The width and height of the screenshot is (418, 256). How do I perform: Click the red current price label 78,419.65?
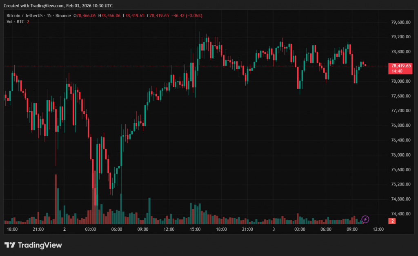click(x=401, y=65)
